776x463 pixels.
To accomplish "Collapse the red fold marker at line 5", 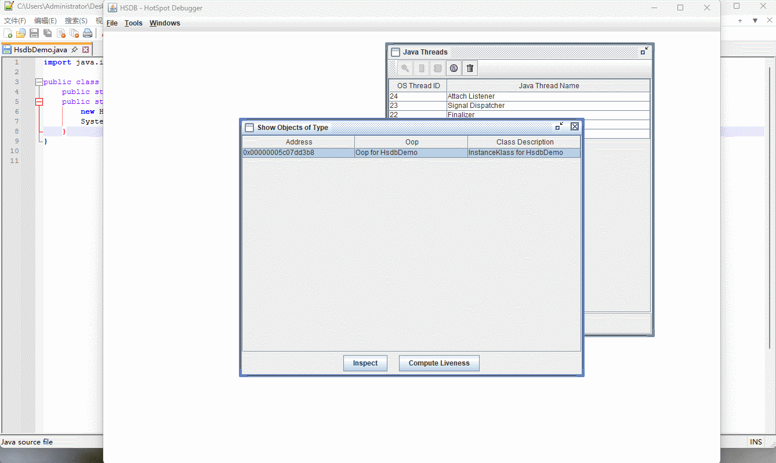I will pos(39,102).
